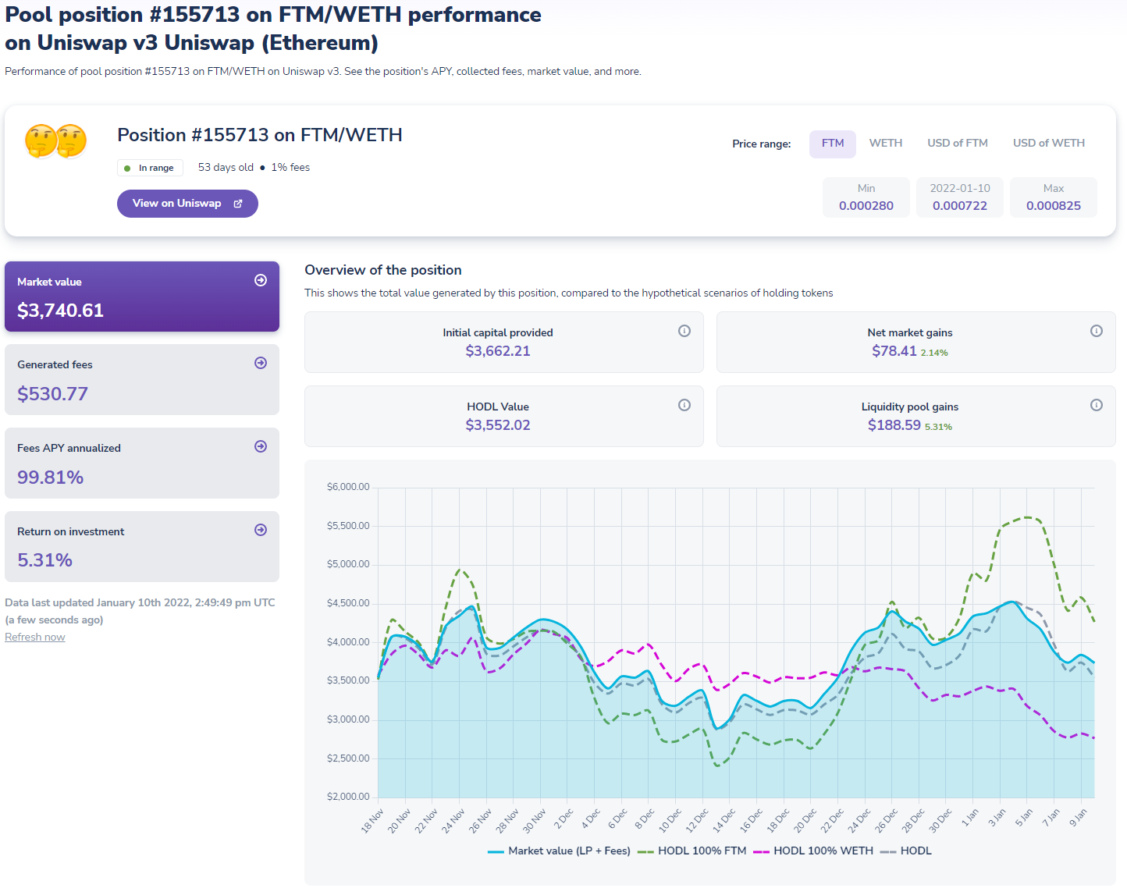The height and width of the screenshot is (895, 1127).
Task: Click the Generated fees card
Action: tap(142, 380)
